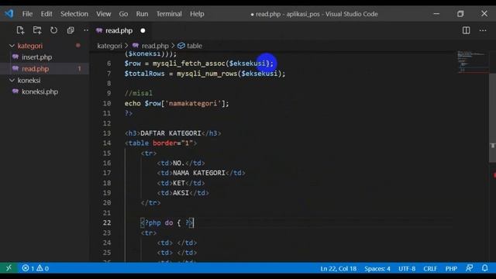Click kategori breadcrumb segment
This screenshot has height=279, width=496.
click(x=109, y=46)
